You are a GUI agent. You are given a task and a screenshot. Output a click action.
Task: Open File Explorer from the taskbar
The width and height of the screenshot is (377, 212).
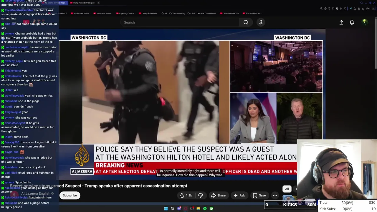(x=198, y=208)
